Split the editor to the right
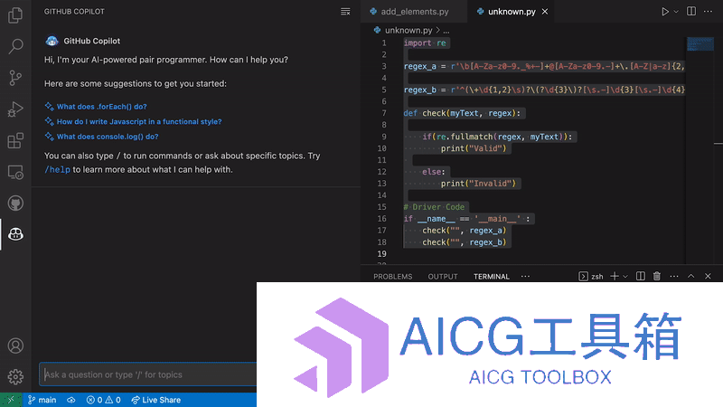Screen dimensions: 723x407 coord(691,12)
